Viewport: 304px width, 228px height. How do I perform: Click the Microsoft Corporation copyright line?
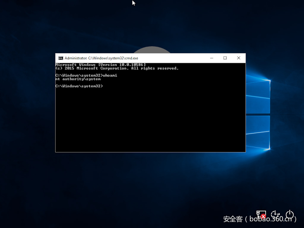point(117,68)
